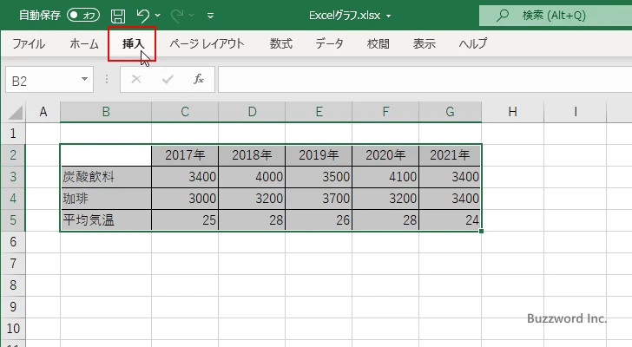This screenshot has width=632, height=347.
Task: Click the cell containing 2017年
Action: tap(185, 155)
